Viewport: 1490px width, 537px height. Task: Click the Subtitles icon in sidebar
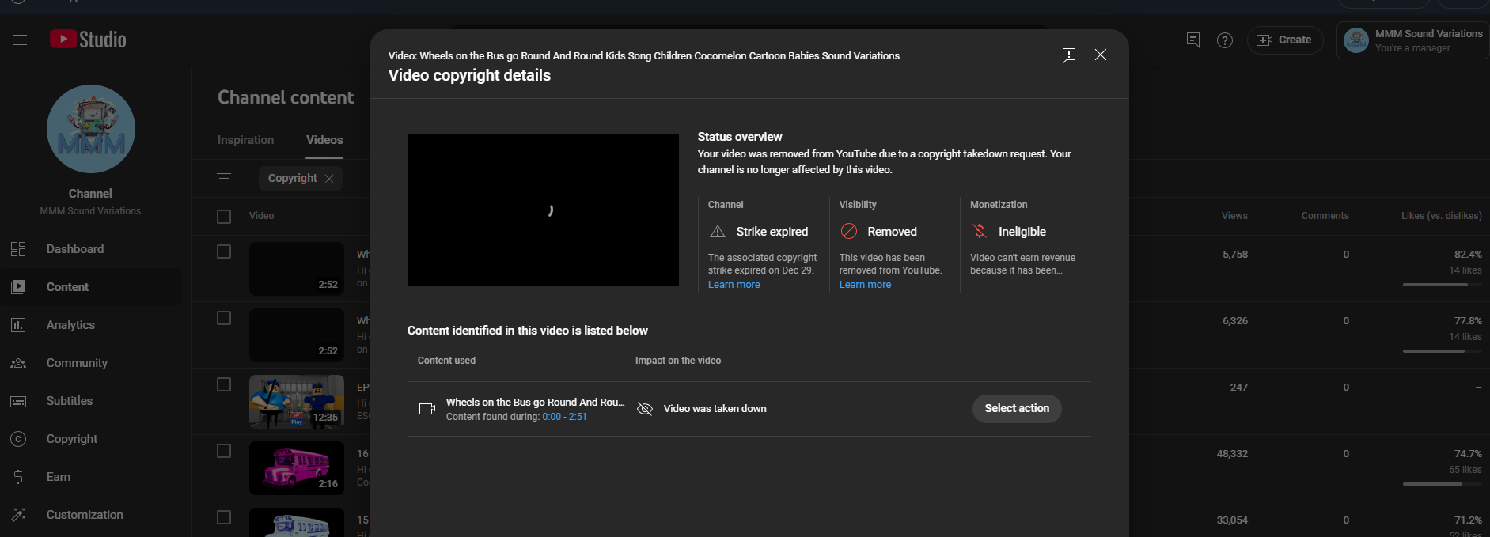[x=18, y=402]
